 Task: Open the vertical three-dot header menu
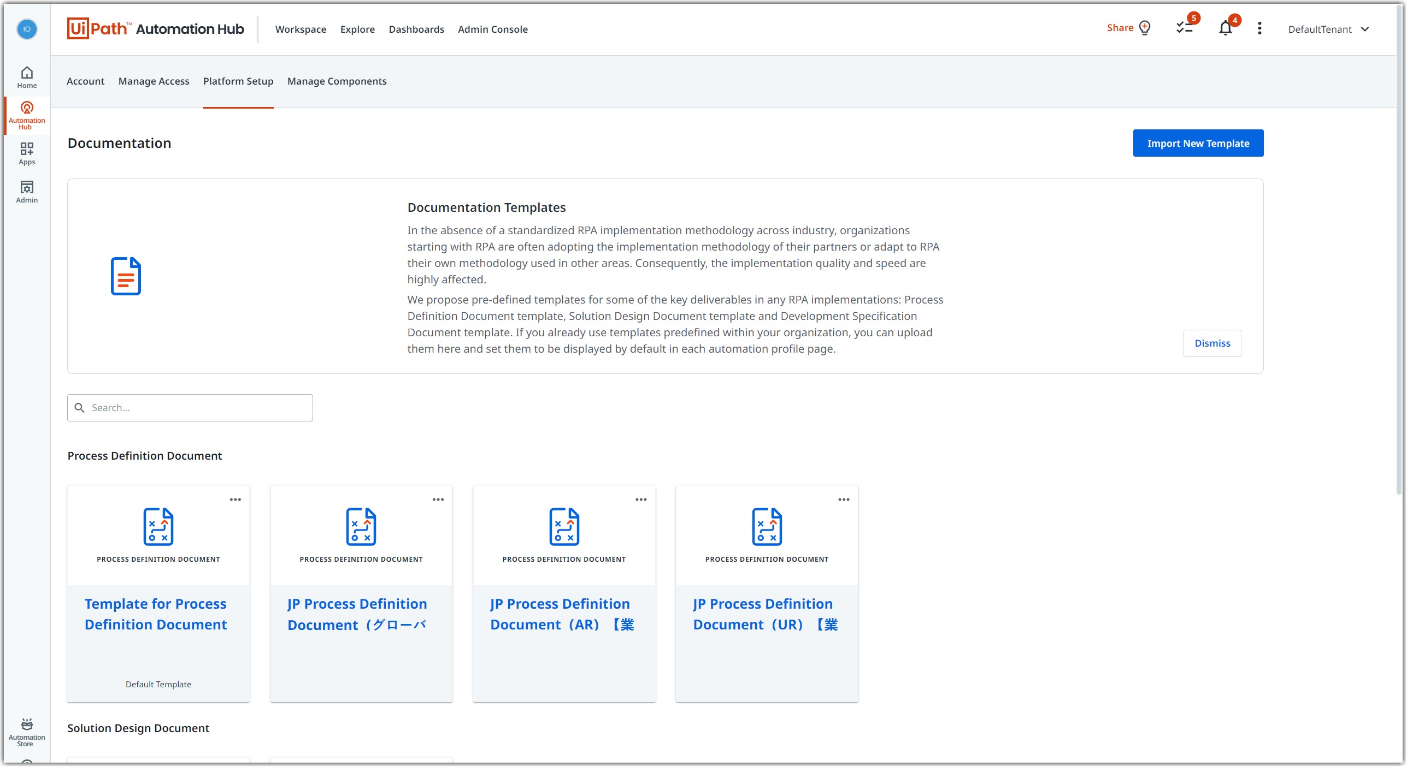(x=1259, y=28)
